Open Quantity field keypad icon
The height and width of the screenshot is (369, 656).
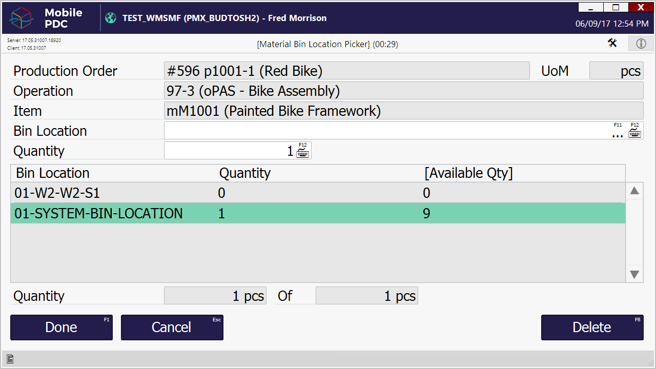click(303, 151)
